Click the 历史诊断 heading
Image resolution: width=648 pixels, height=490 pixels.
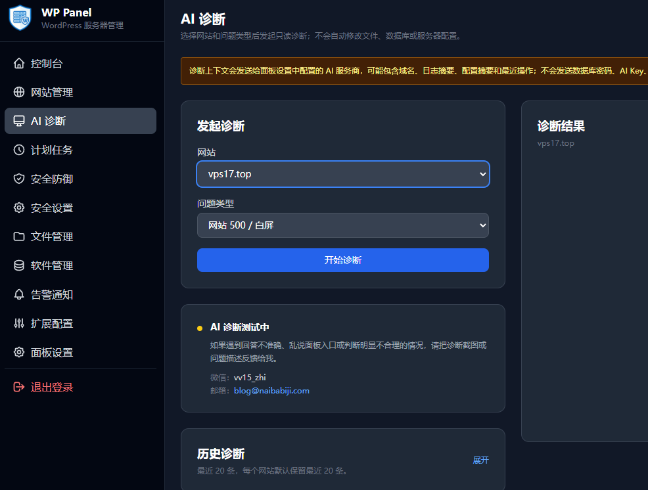221,454
